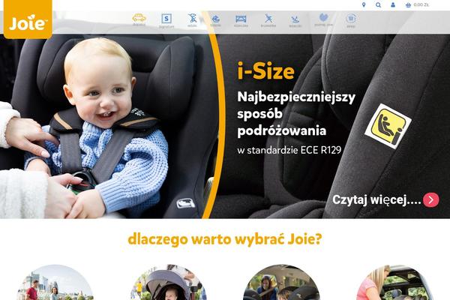Open the circular thumbnail with car interior

coord(281,282)
